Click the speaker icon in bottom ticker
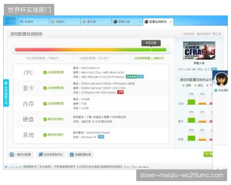This screenshot has height=185, width=231. [6, 167]
